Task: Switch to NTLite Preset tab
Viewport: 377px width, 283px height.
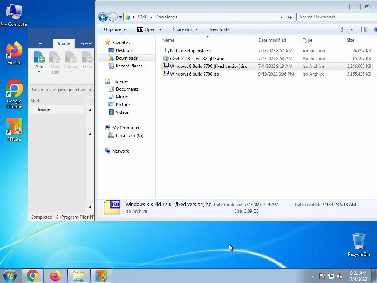Action: (86, 43)
